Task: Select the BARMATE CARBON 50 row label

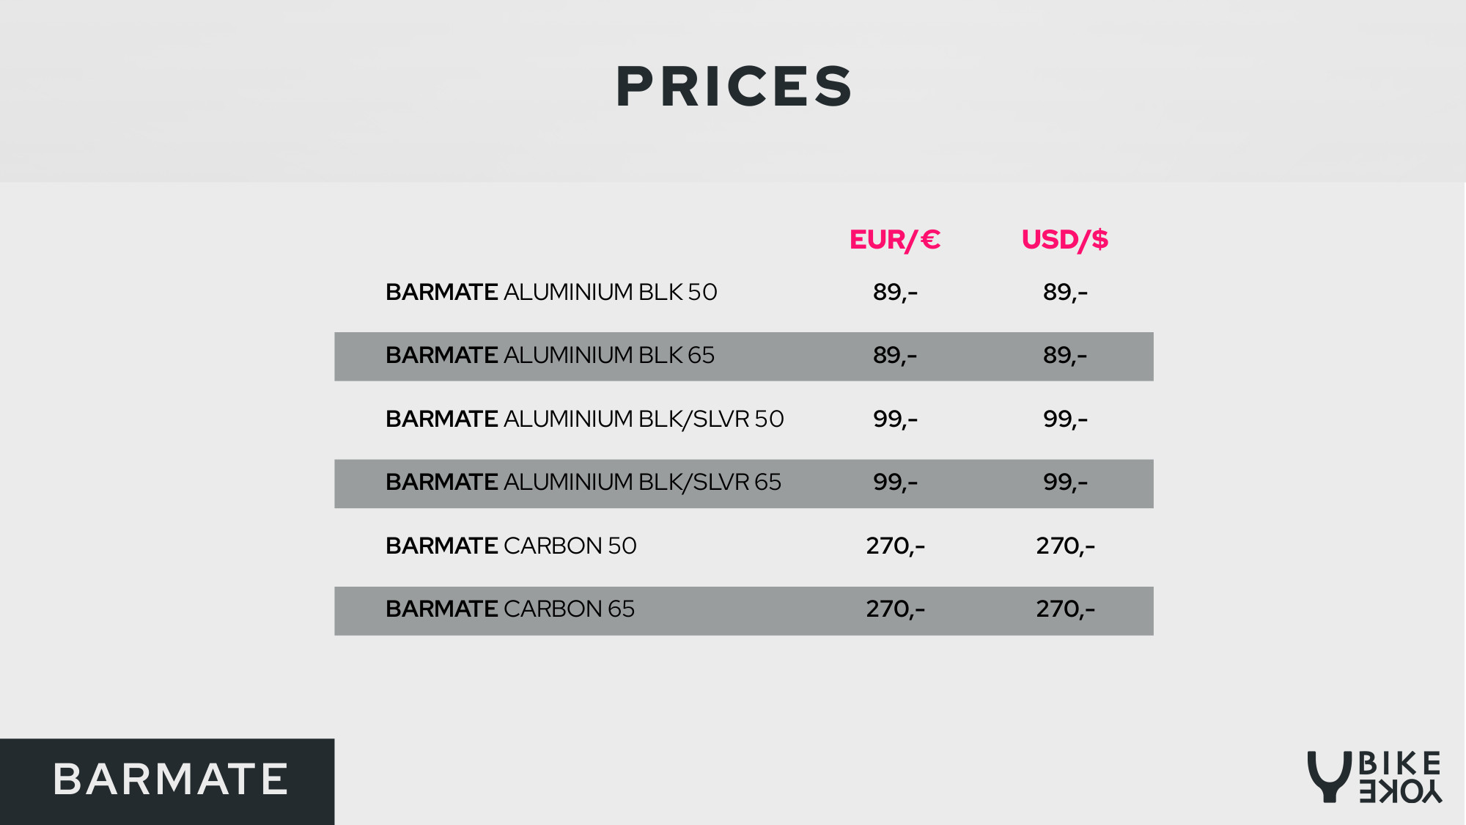Action: coord(511,546)
